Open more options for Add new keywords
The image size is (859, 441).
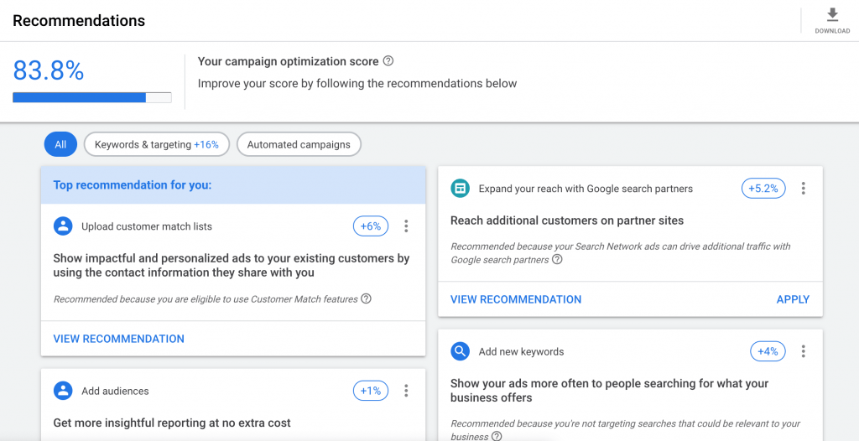tap(803, 351)
